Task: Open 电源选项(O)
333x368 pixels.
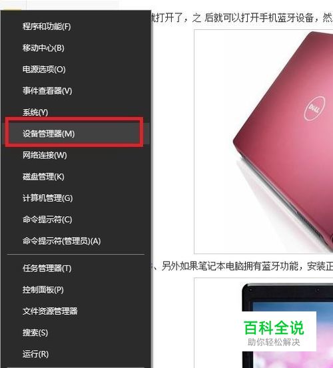Action: pos(75,69)
